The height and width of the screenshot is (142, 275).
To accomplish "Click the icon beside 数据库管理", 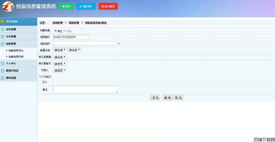I will click(x=3, y=71).
